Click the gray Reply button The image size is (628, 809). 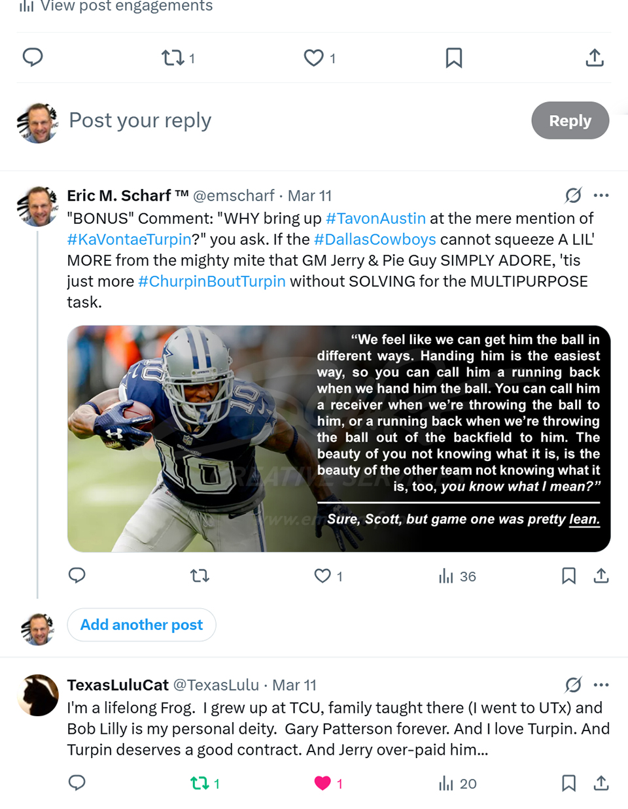(570, 120)
